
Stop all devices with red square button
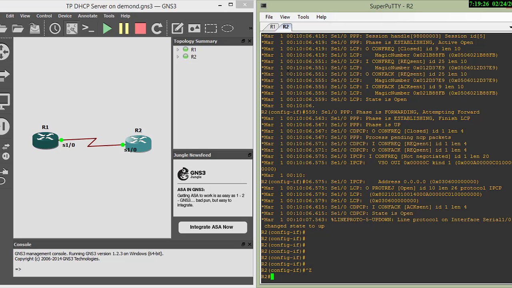click(x=140, y=28)
